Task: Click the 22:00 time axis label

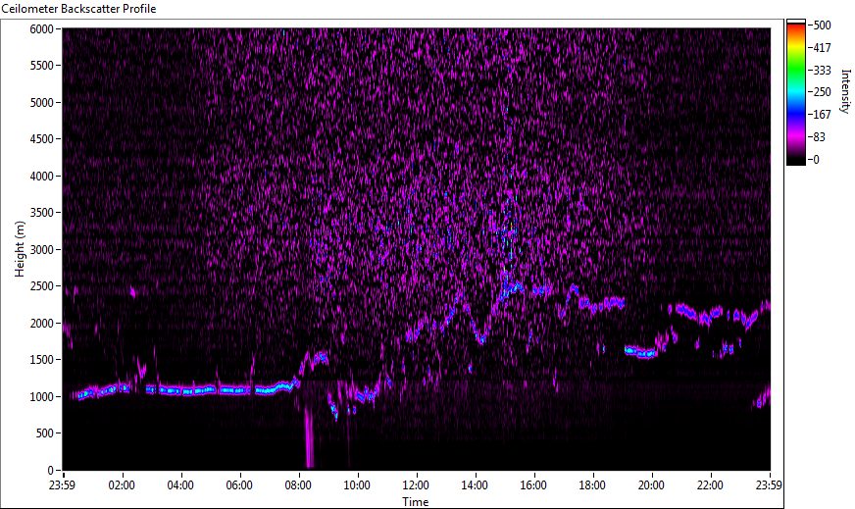Action: click(x=710, y=485)
